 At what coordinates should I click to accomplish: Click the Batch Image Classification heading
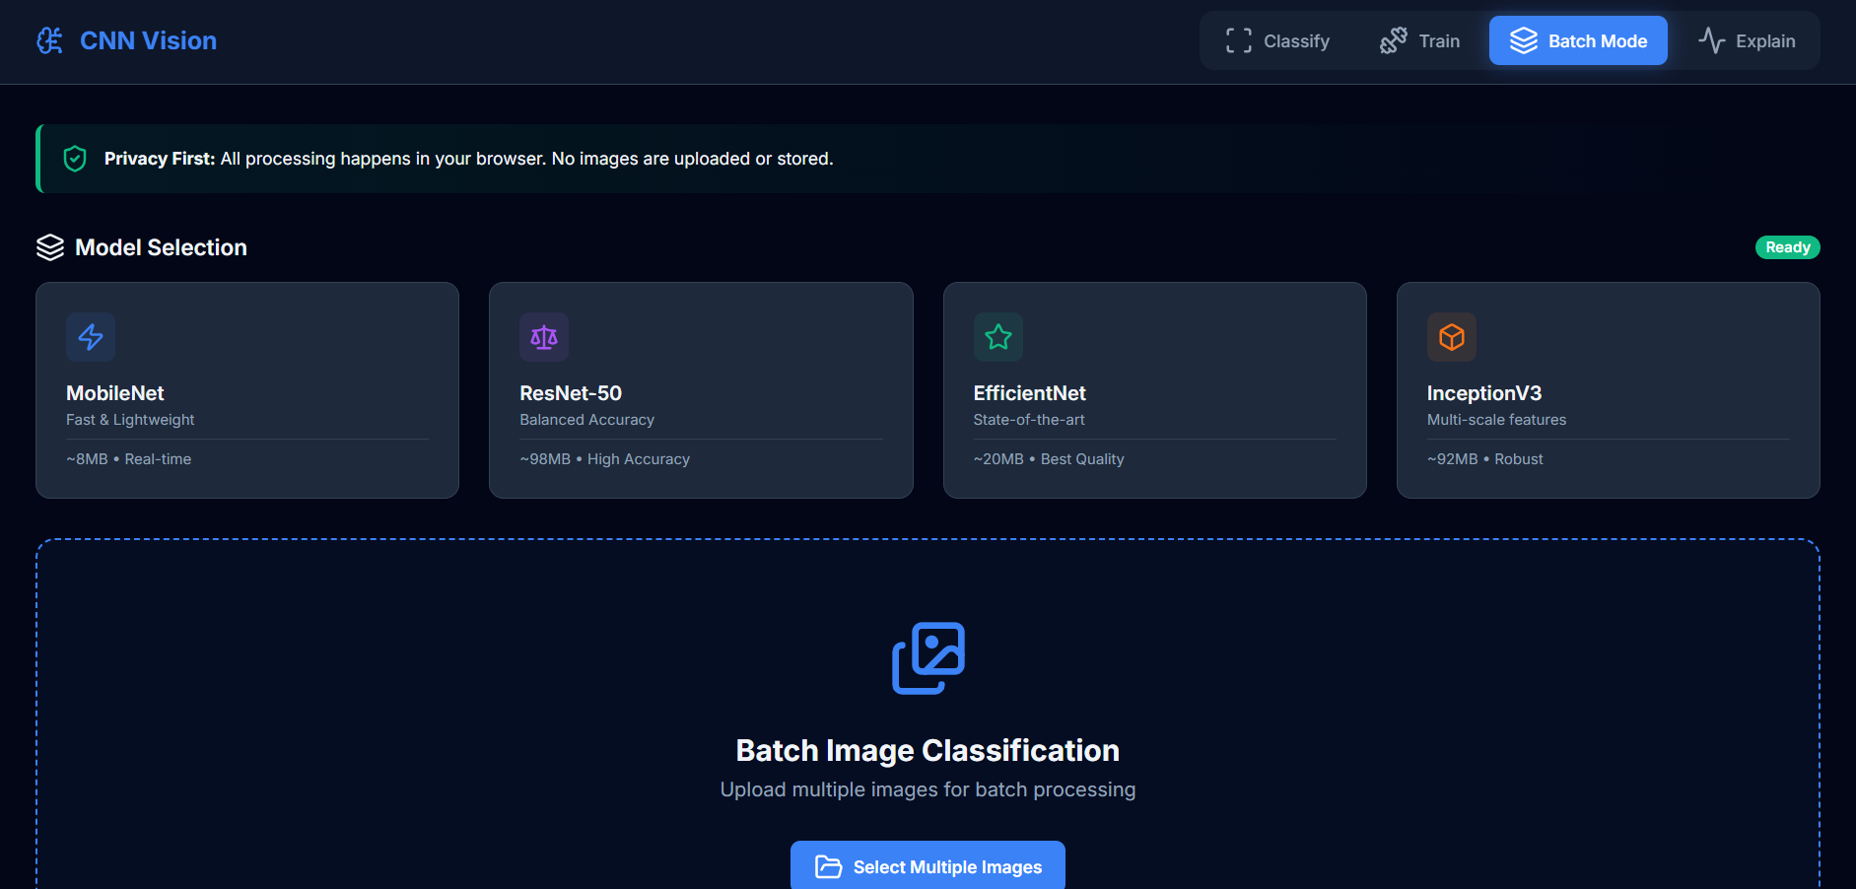[928, 750]
